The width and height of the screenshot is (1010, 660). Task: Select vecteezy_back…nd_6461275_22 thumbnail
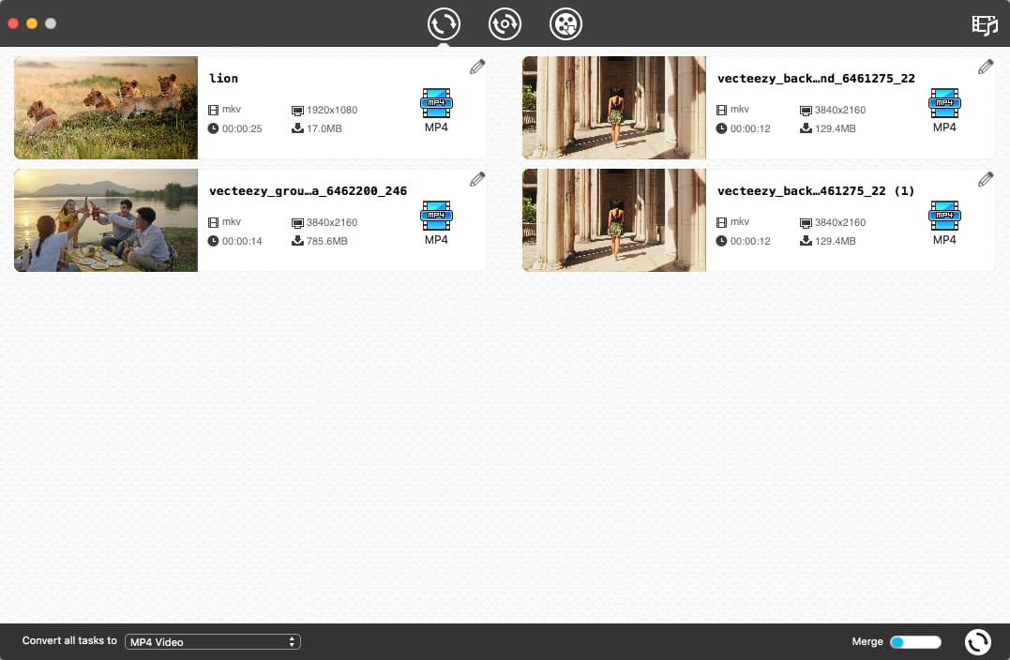pos(614,108)
